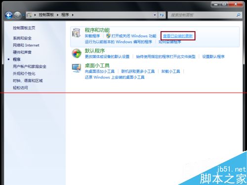Click 始终使用指定的程序打开此文件类型 link
247x185 pixels.
pos(165,57)
